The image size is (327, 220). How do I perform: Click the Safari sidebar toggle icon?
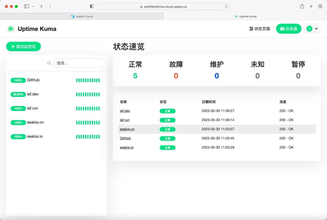26,6
